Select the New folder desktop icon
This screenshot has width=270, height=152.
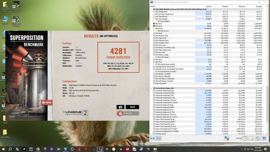pos(5,134)
